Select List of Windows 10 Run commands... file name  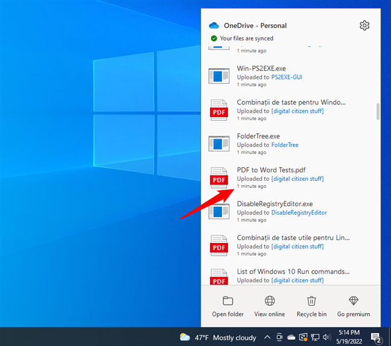coord(293,271)
